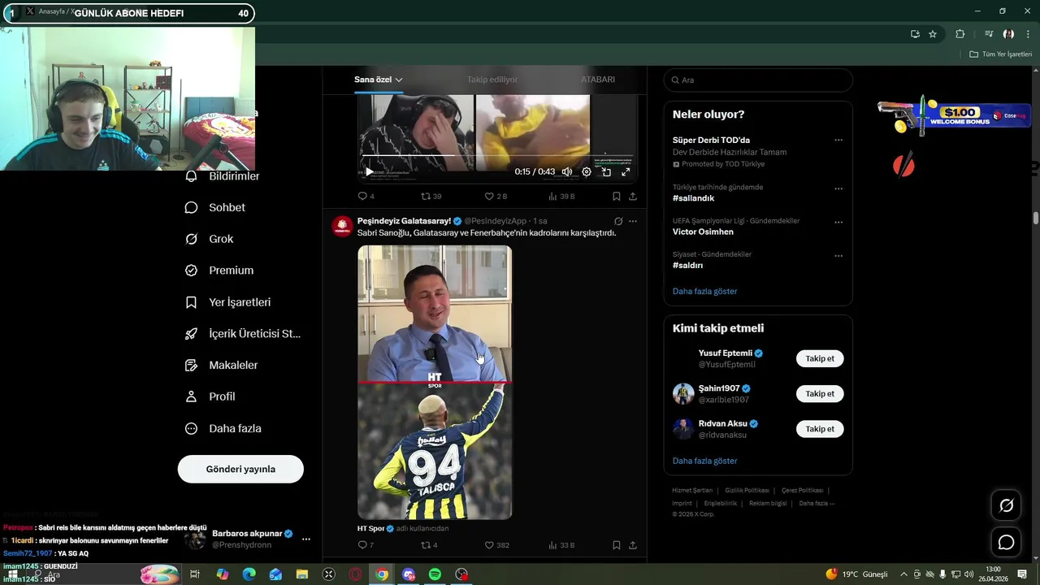Screen dimensions: 1040x585
Task: Enter fullscreen on the video player
Action: coord(626,171)
